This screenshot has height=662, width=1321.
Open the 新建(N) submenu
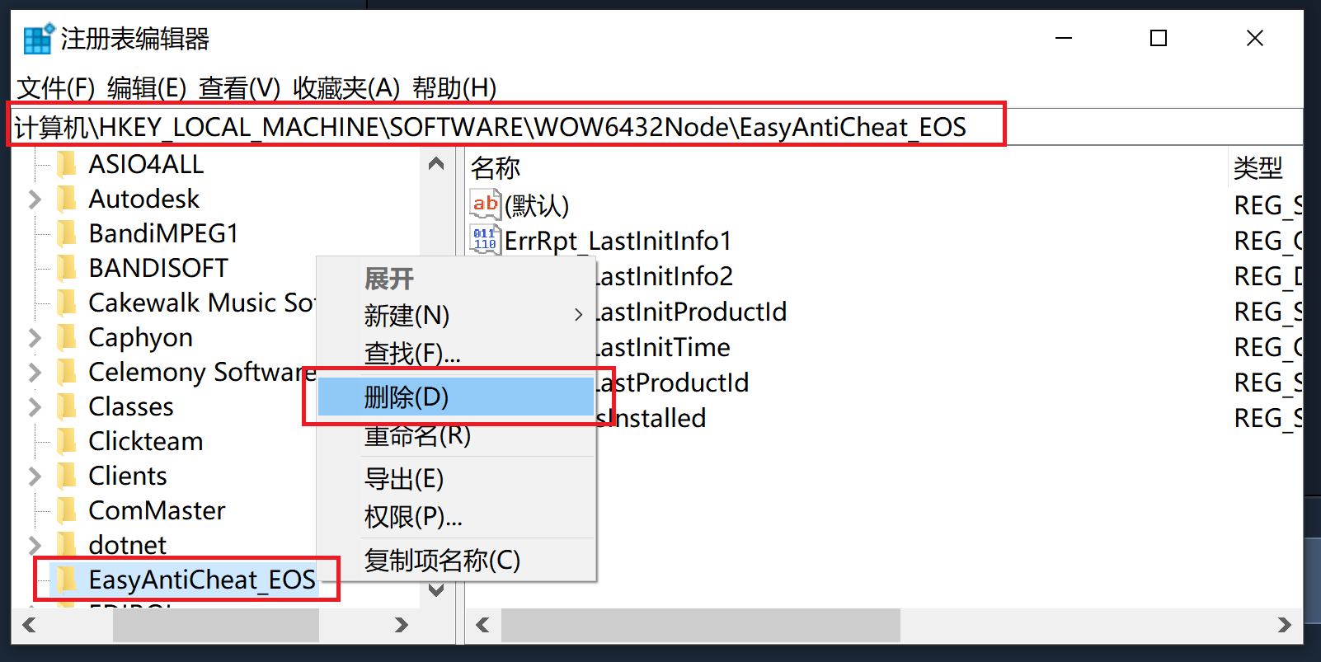[x=456, y=315]
